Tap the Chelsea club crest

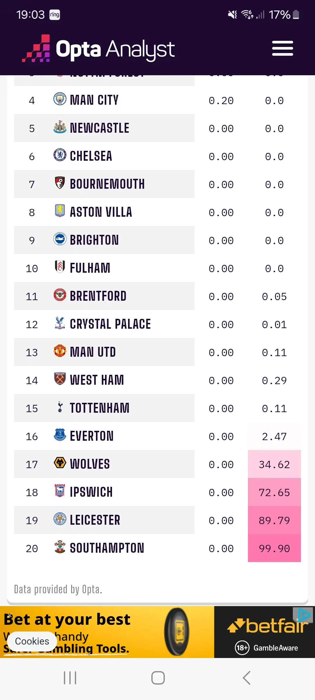(60, 155)
